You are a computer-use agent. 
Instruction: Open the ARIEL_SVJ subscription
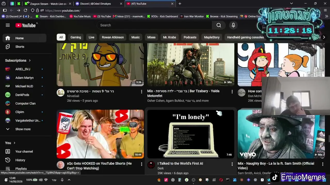click(x=25, y=69)
